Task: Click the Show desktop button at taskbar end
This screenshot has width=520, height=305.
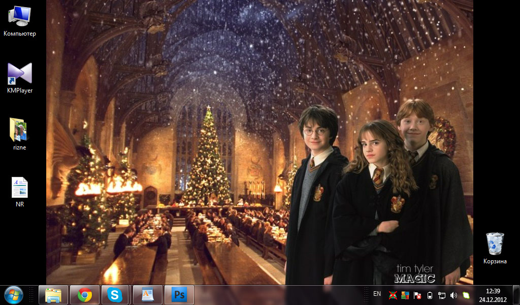Action: coord(516,295)
